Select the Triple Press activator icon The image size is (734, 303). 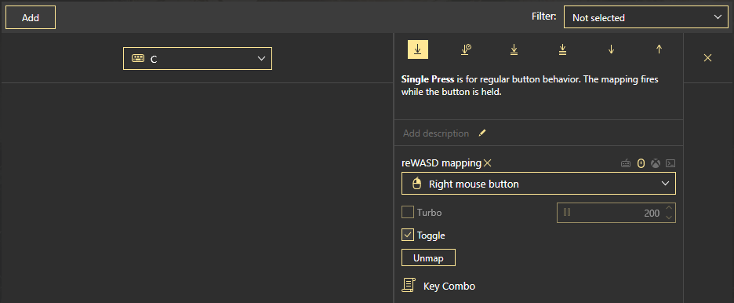click(563, 49)
